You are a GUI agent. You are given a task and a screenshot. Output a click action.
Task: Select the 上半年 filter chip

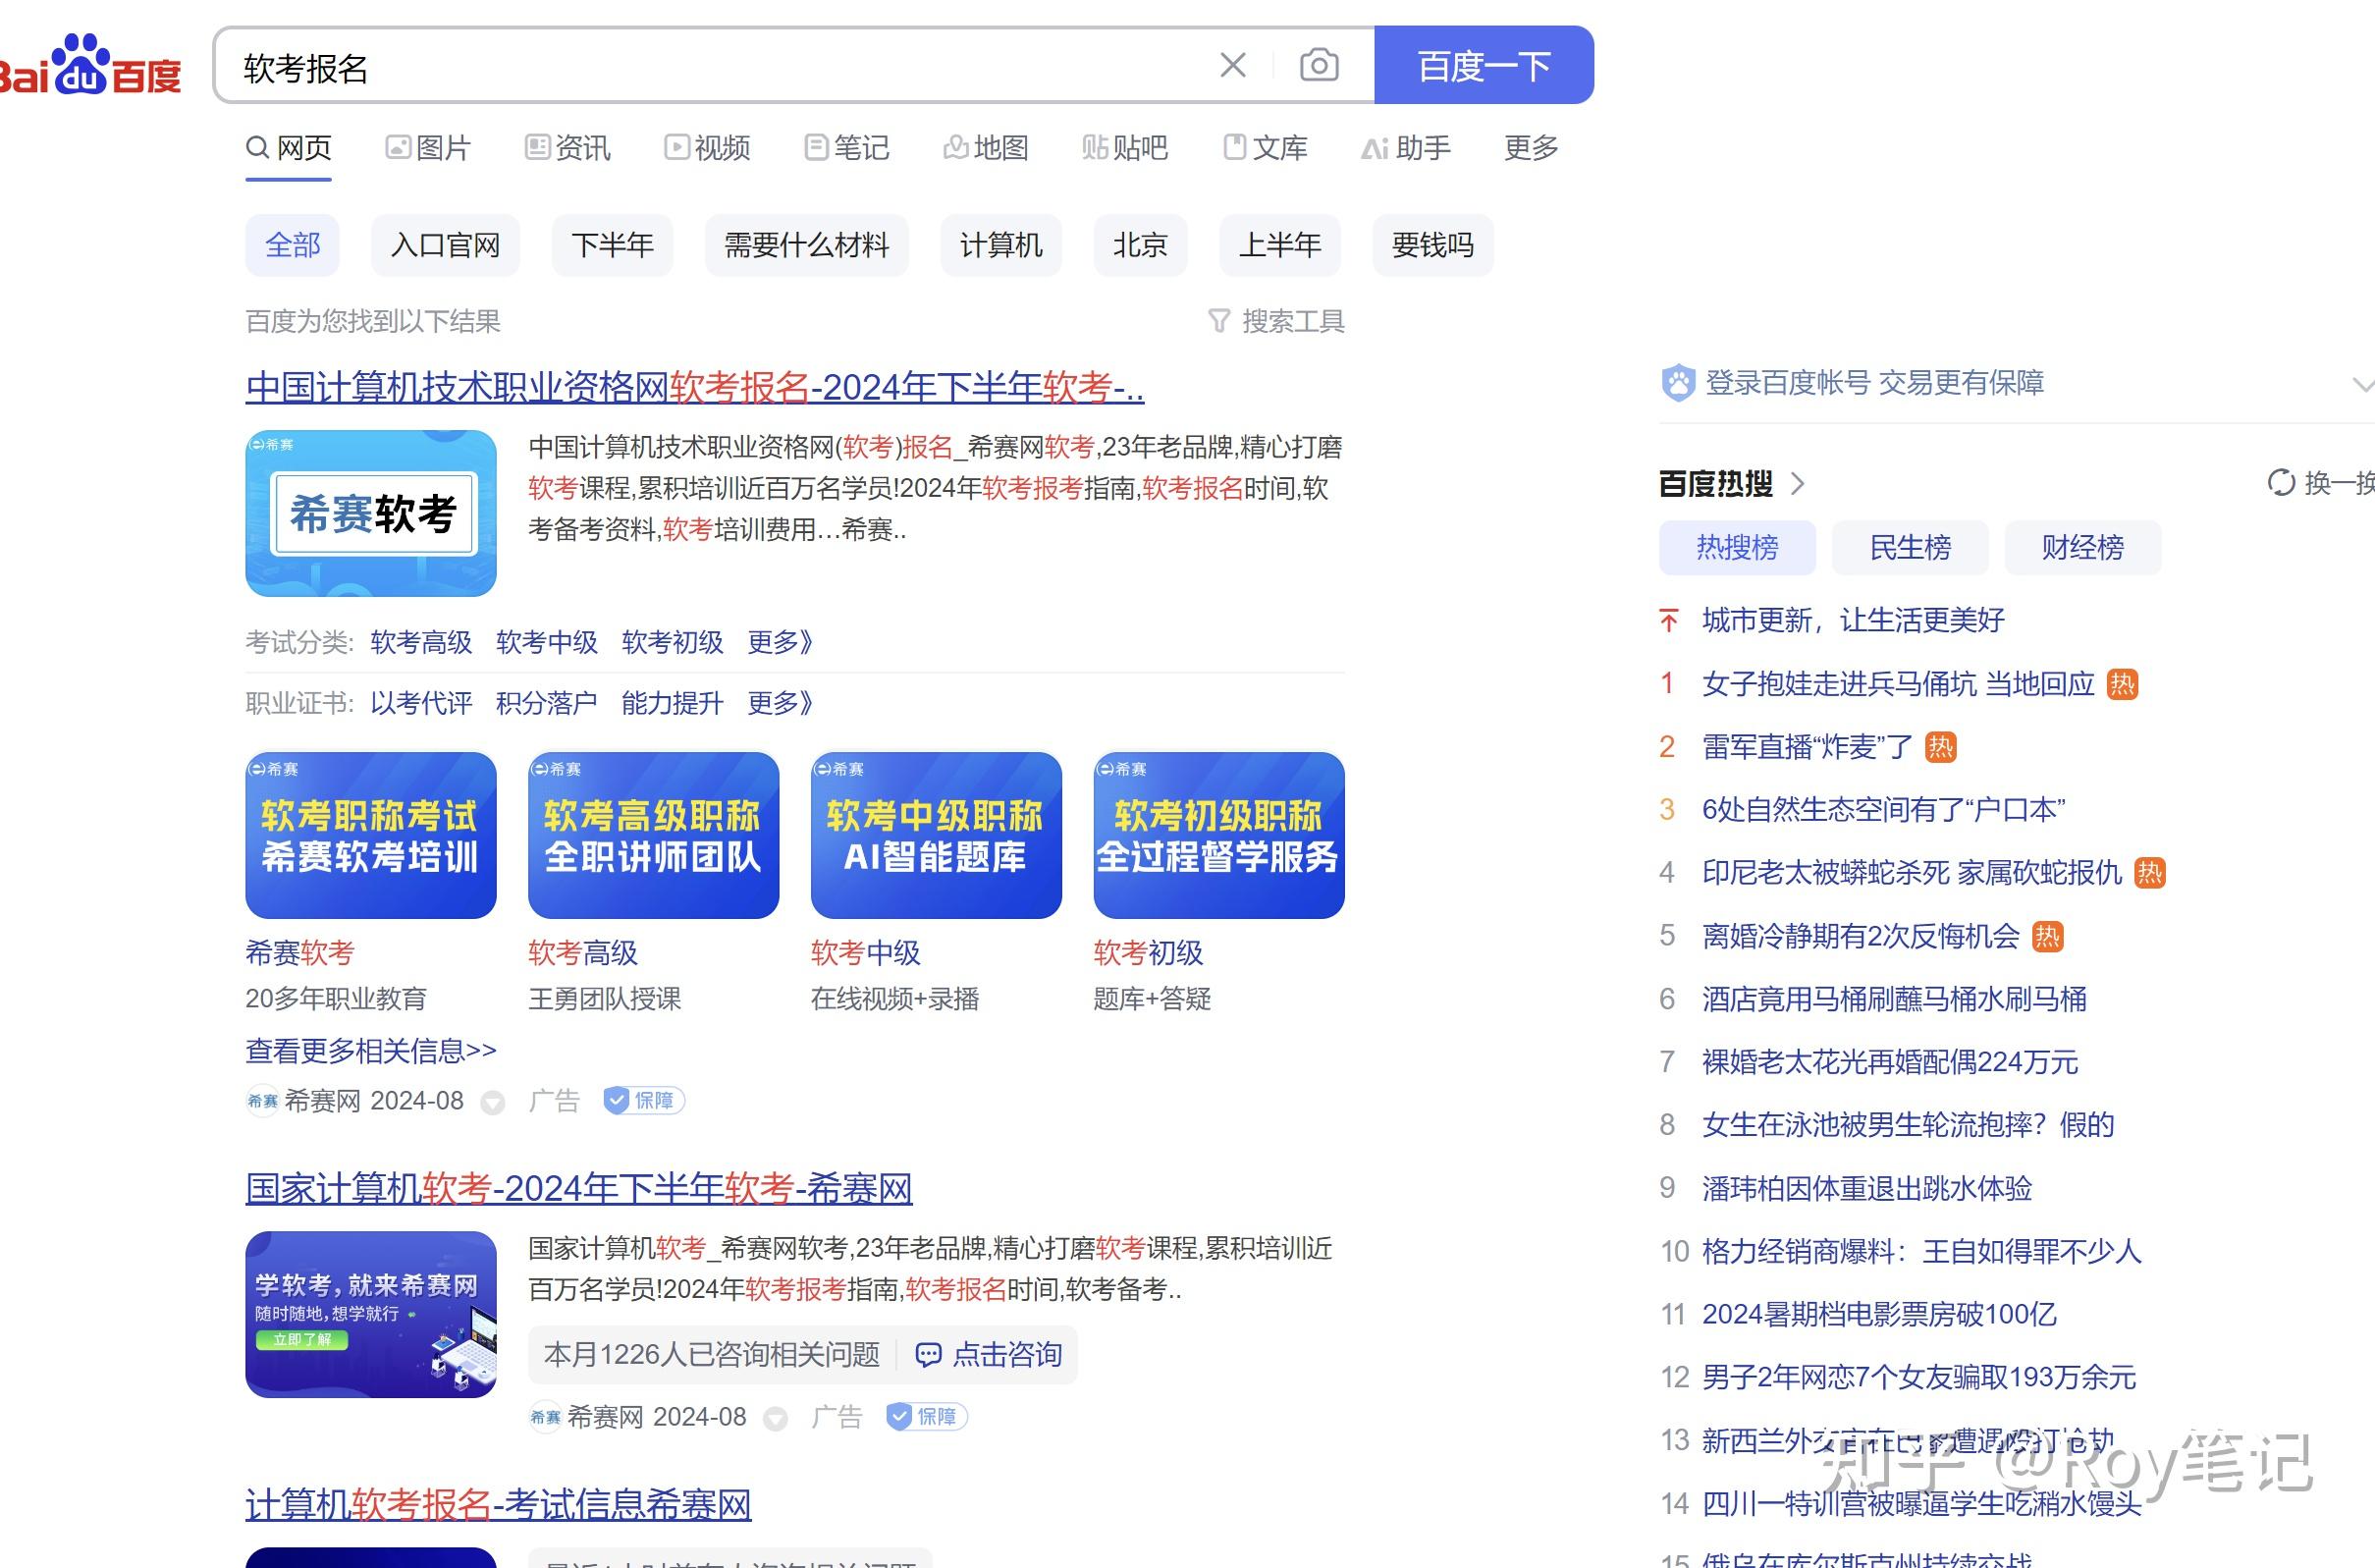[1280, 245]
